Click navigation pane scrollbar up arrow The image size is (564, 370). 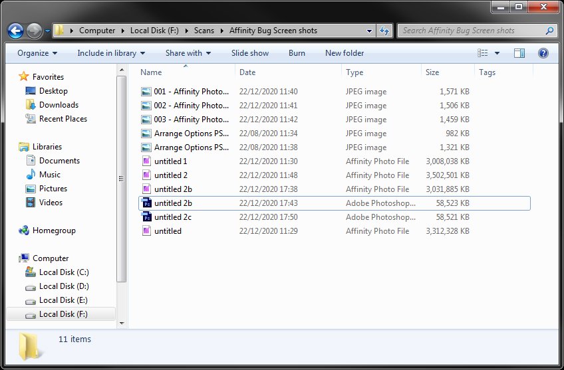coord(122,70)
